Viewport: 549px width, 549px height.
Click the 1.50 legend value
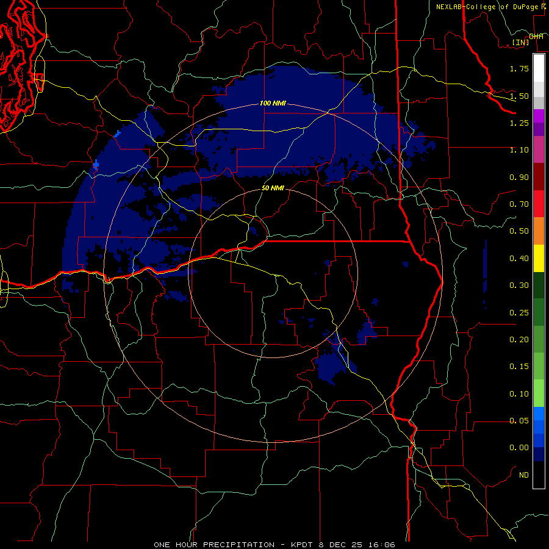(x=519, y=96)
